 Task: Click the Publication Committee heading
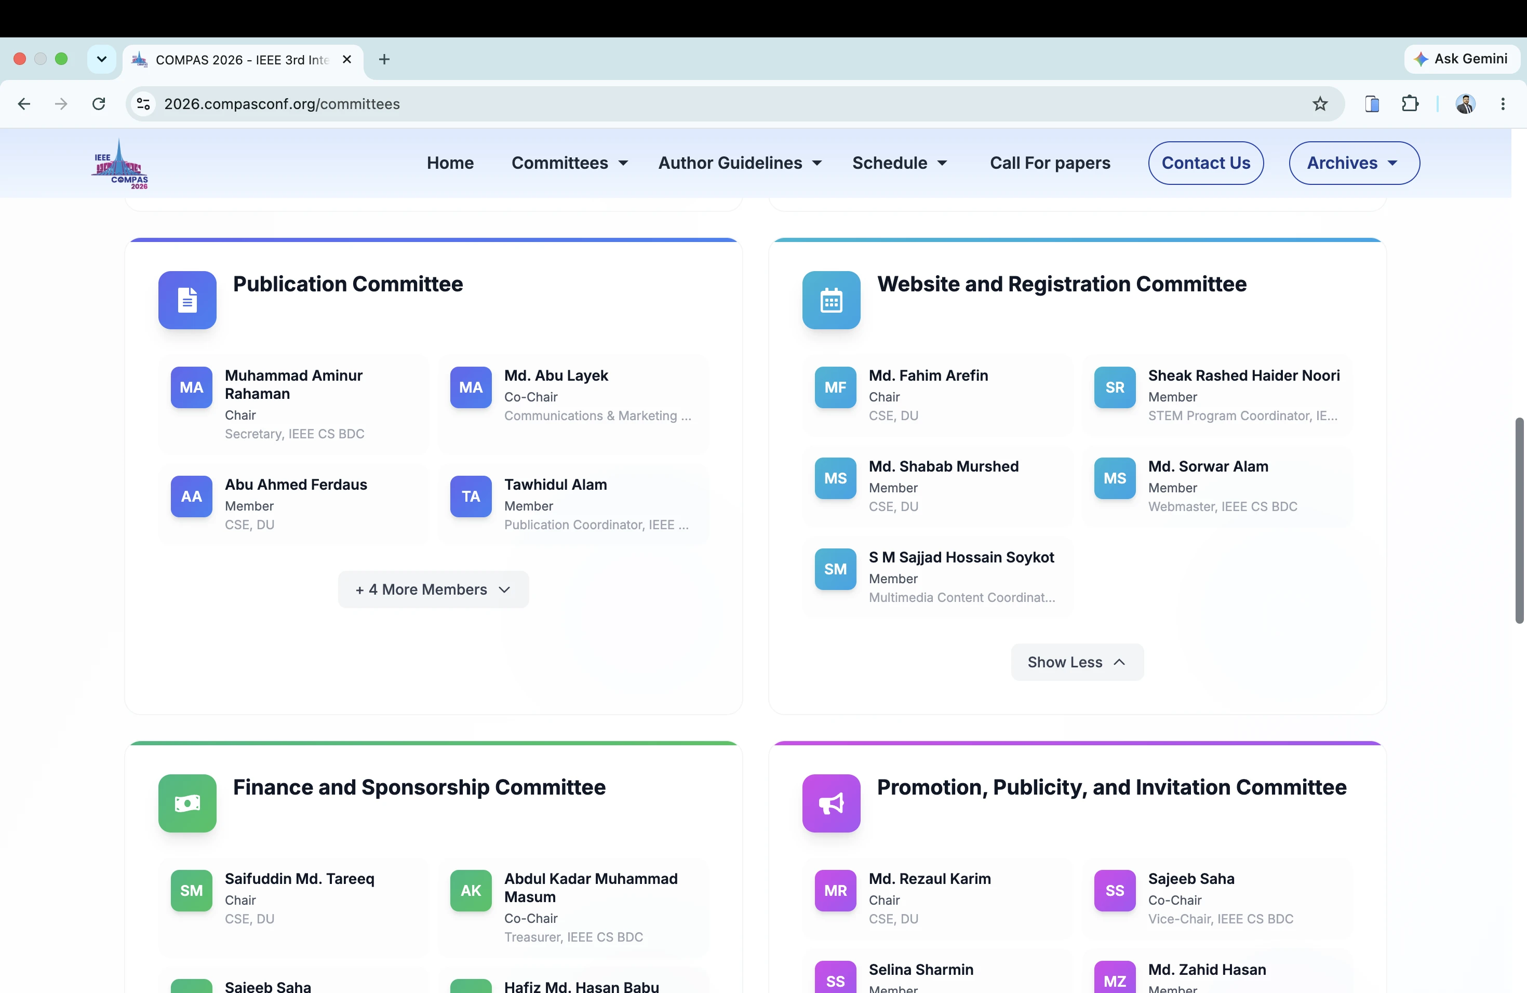pos(348,284)
